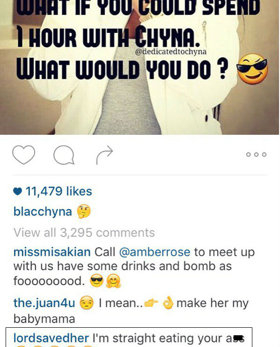The width and height of the screenshot is (280, 347).
Task: Tap the OK hand emoji in the.juan4u's comment
Action: [168, 302]
